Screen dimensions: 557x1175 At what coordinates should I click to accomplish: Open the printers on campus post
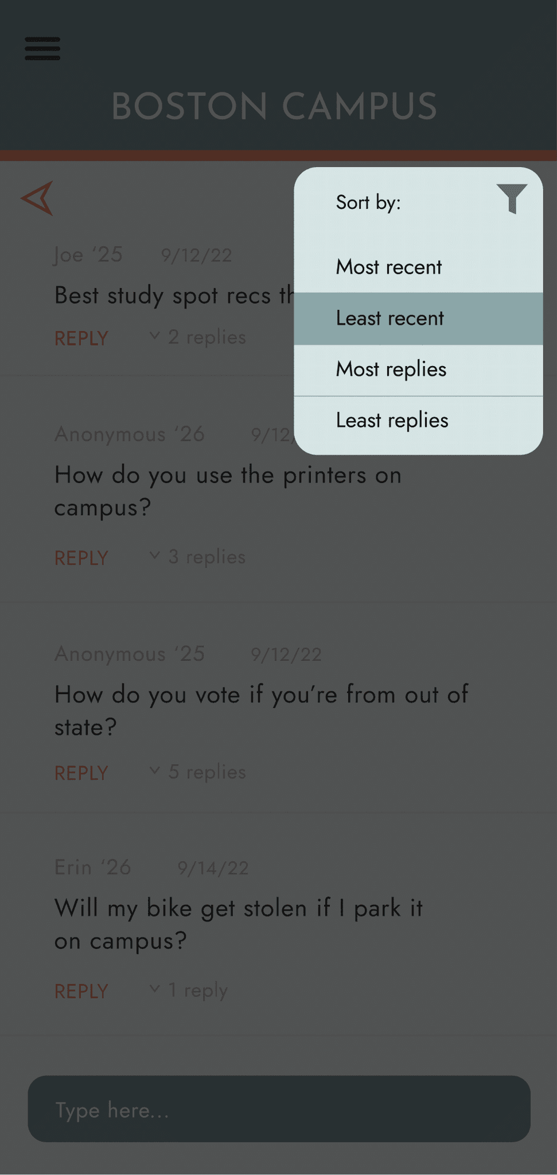click(228, 491)
